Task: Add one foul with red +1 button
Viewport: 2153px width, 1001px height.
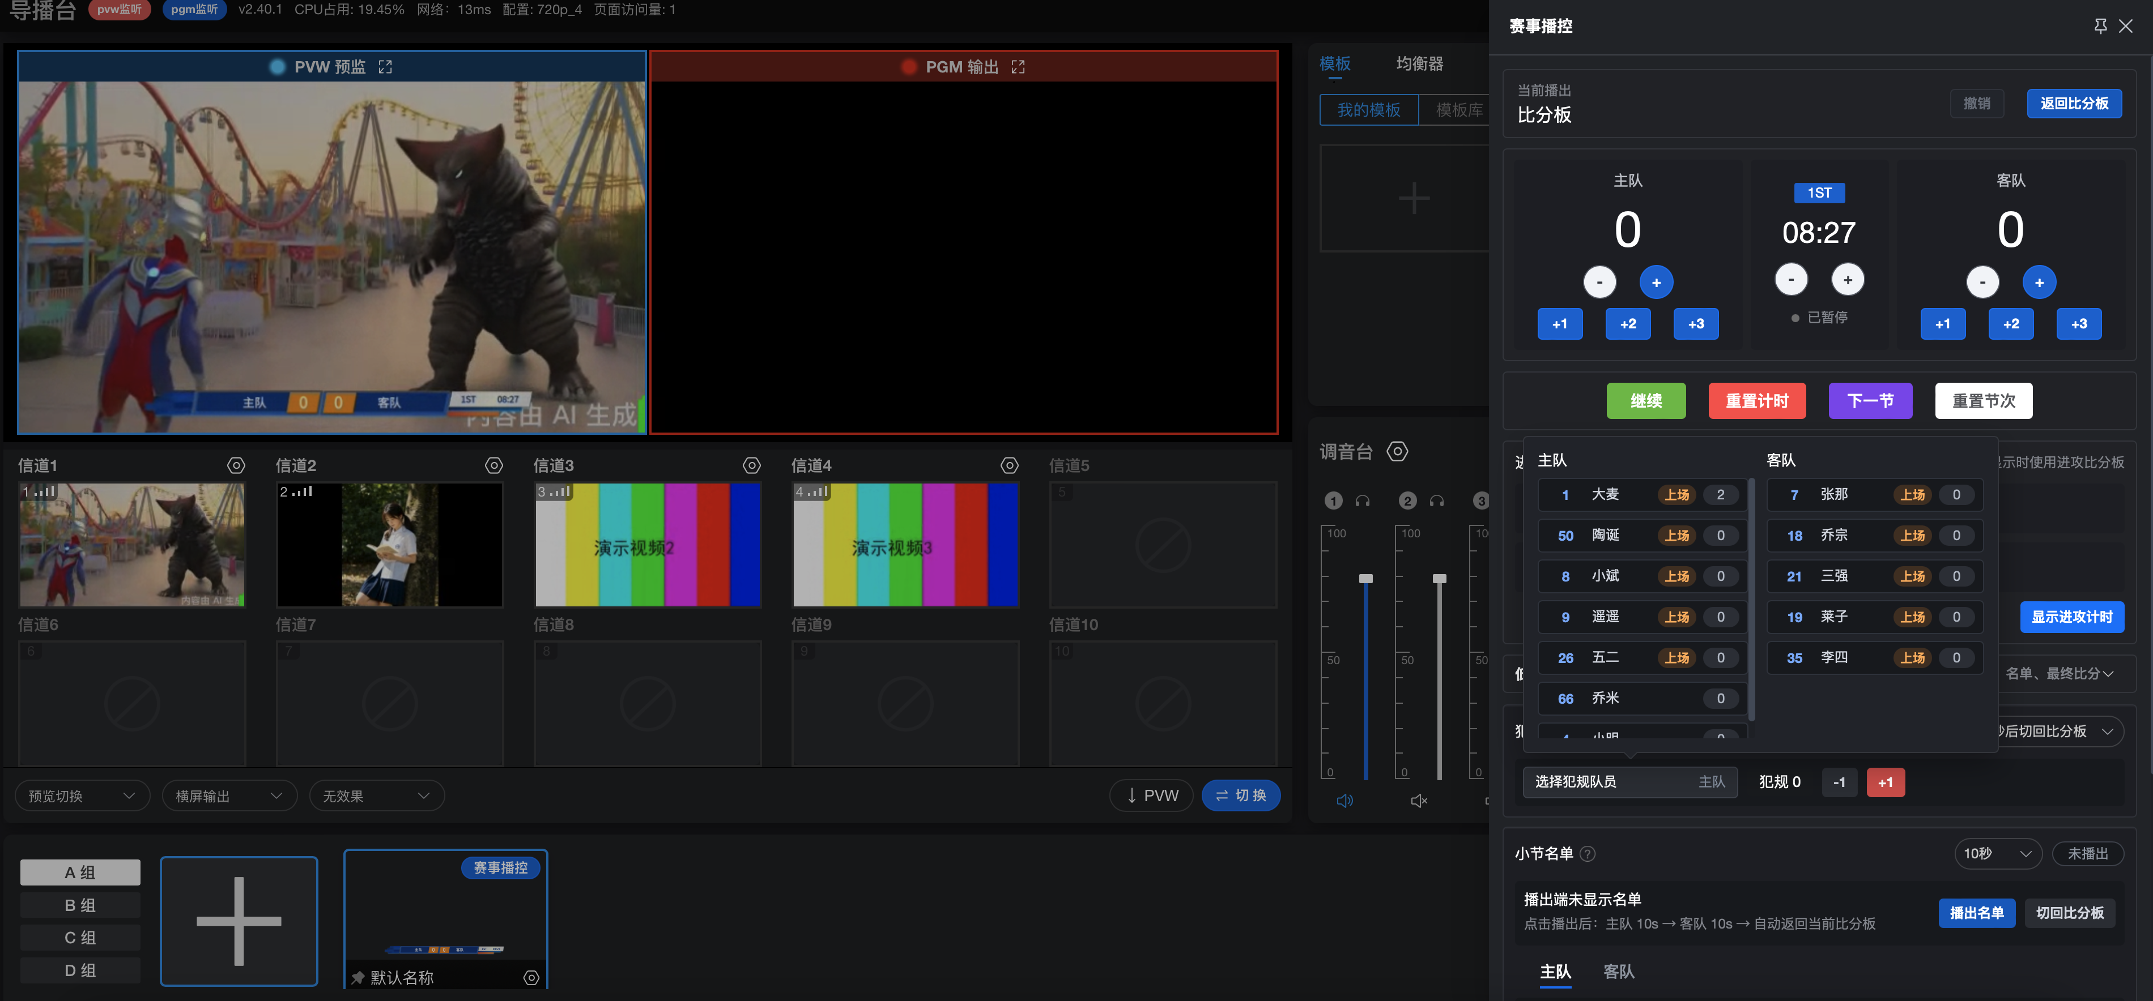Action: 1886,782
